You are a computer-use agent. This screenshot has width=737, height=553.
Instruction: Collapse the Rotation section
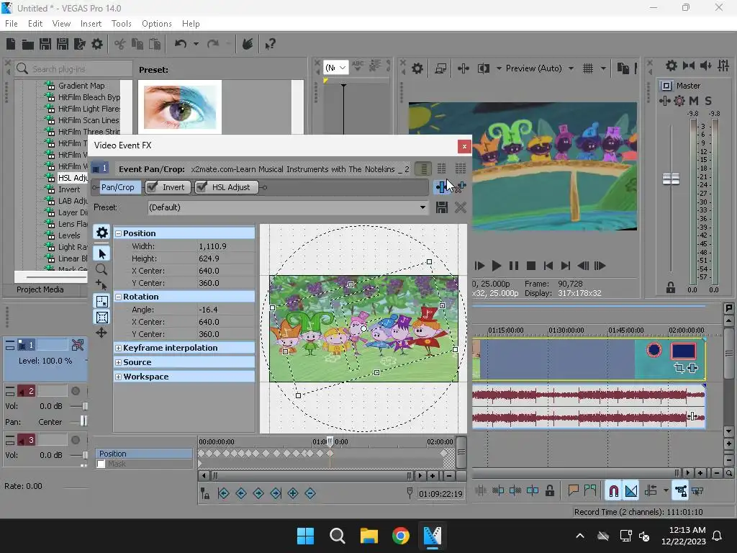point(119,297)
